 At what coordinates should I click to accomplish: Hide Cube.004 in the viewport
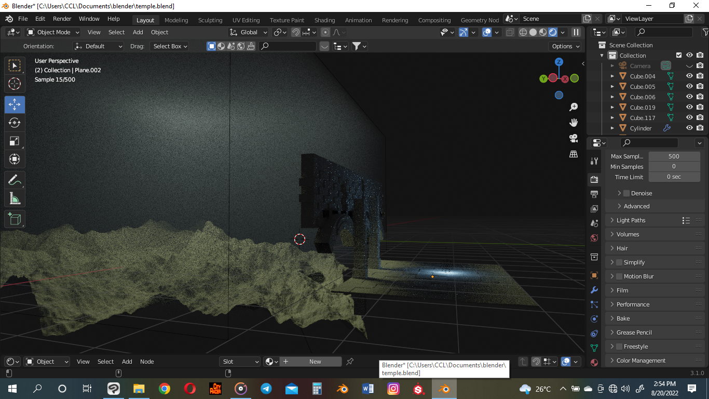689,76
